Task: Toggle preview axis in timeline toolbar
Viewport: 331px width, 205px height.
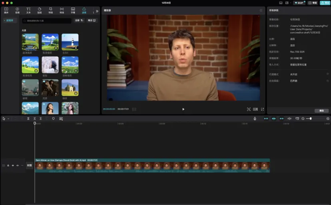Action: pyautogui.click(x=289, y=119)
